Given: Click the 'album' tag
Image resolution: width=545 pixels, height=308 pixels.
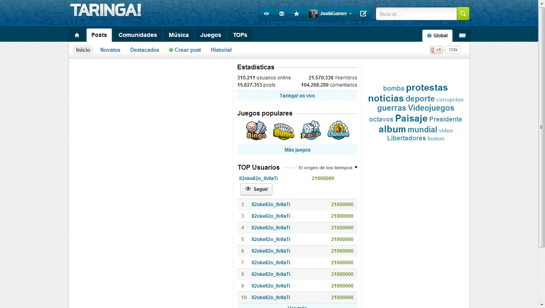Looking at the screenshot, I should tap(392, 129).
